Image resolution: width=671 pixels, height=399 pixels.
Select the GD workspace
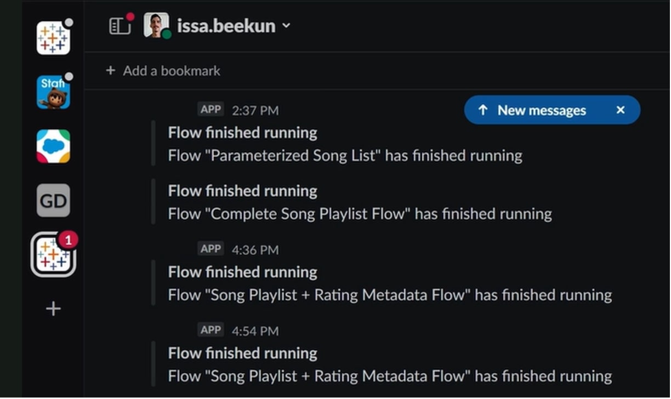coord(53,201)
